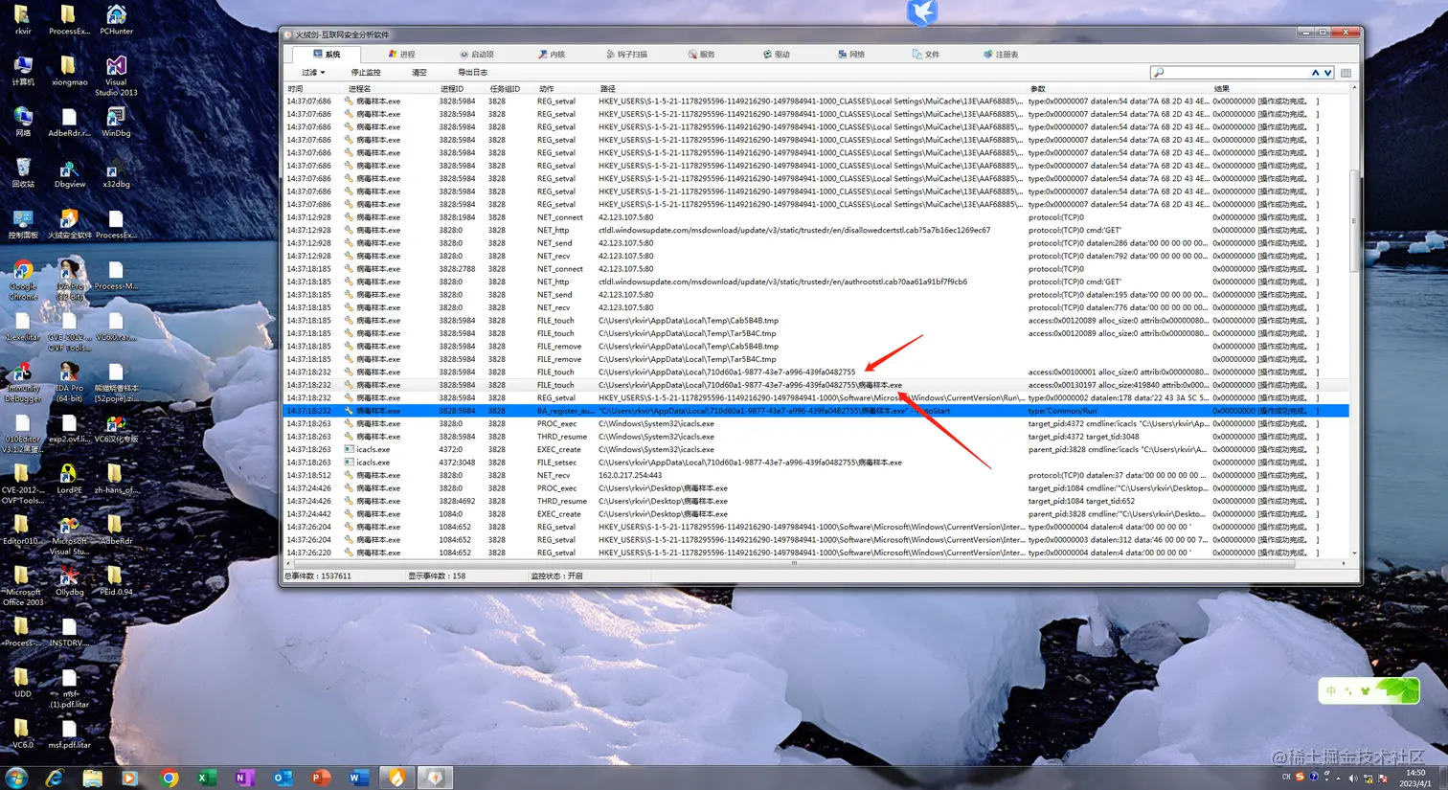Open Excel from the taskbar

tap(206, 778)
